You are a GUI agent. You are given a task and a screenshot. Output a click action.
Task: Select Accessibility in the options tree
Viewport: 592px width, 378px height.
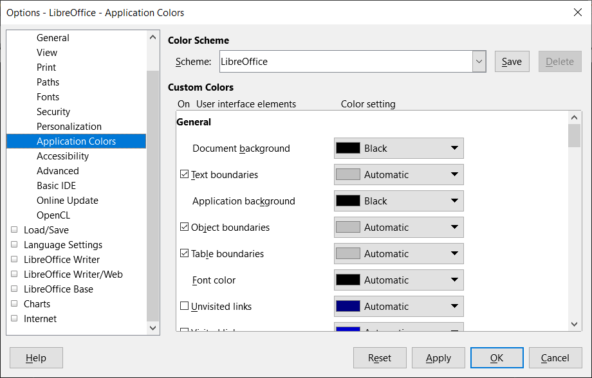tap(62, 156)
